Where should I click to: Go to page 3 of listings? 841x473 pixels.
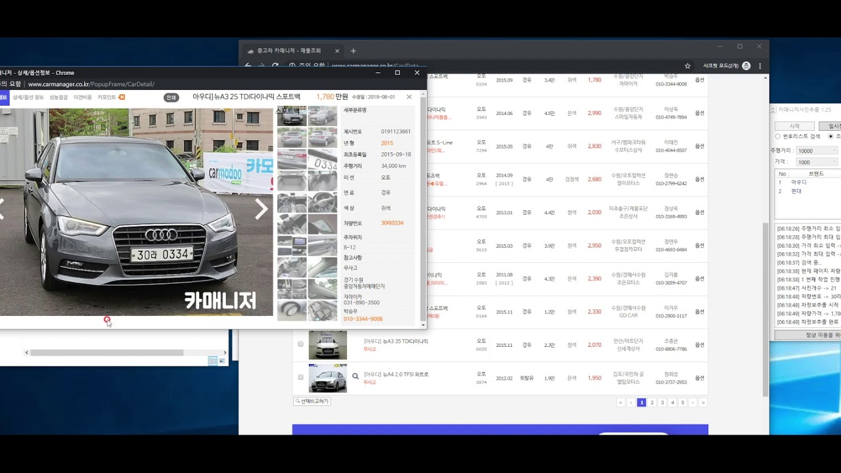(662, 403)
